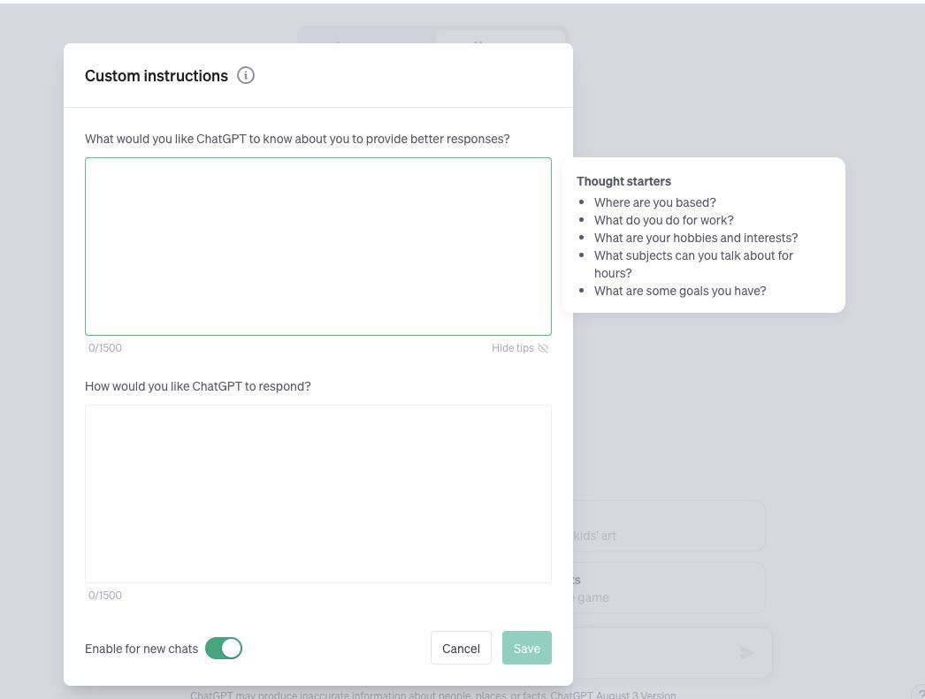This screenshot has height=699, width=925.
Task: Click the 0/1500 counter under first text box
Action: click(x=105, y=347)
